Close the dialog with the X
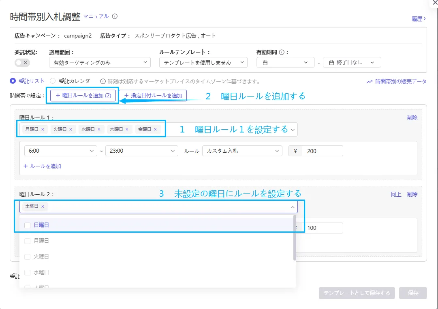 (x=435, y=2)
